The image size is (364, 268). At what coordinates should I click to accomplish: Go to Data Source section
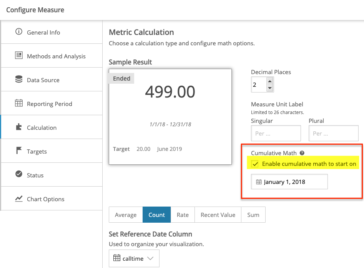(x=52, y=79)
